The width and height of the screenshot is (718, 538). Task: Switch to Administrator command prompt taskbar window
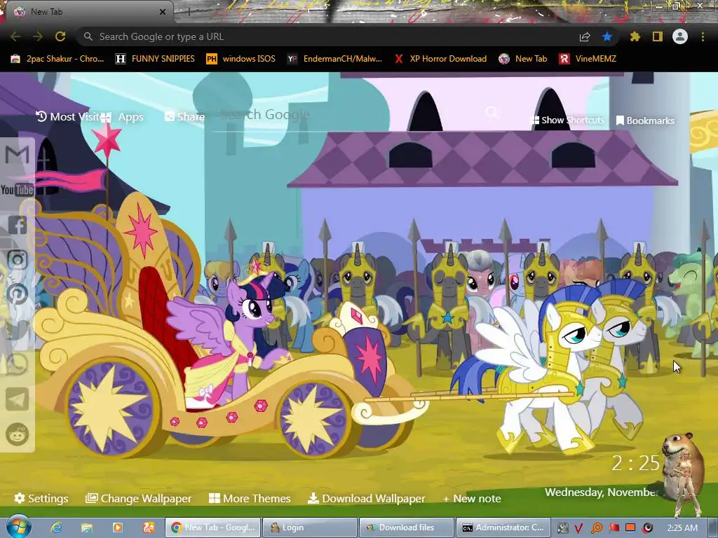pyautogui.click(x=503, y=527)
